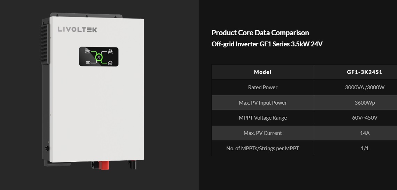Click the GF1-3K24S1 column header
The height and width of the screenshot is (190, 397).
365,72
